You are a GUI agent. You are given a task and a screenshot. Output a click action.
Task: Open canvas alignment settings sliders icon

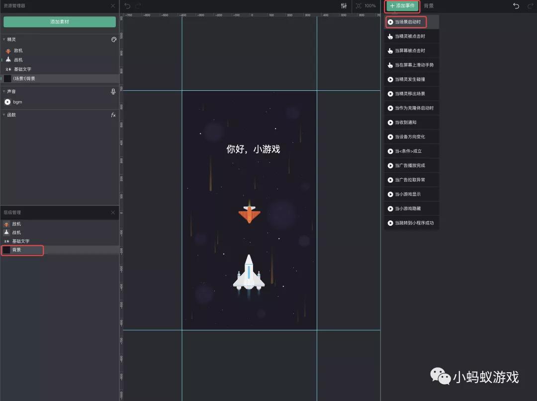click(344, 6)
